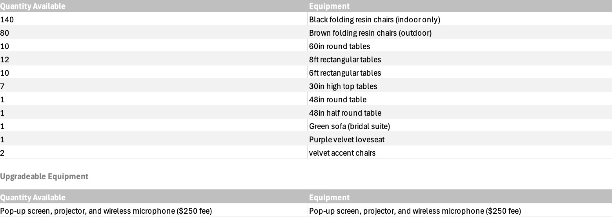
Task: Click the 6ft rectangular tables cell
Action: (345, 73)
